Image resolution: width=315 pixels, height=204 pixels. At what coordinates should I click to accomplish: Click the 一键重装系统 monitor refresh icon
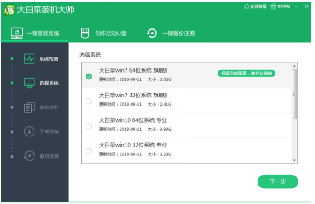(17, 33)
